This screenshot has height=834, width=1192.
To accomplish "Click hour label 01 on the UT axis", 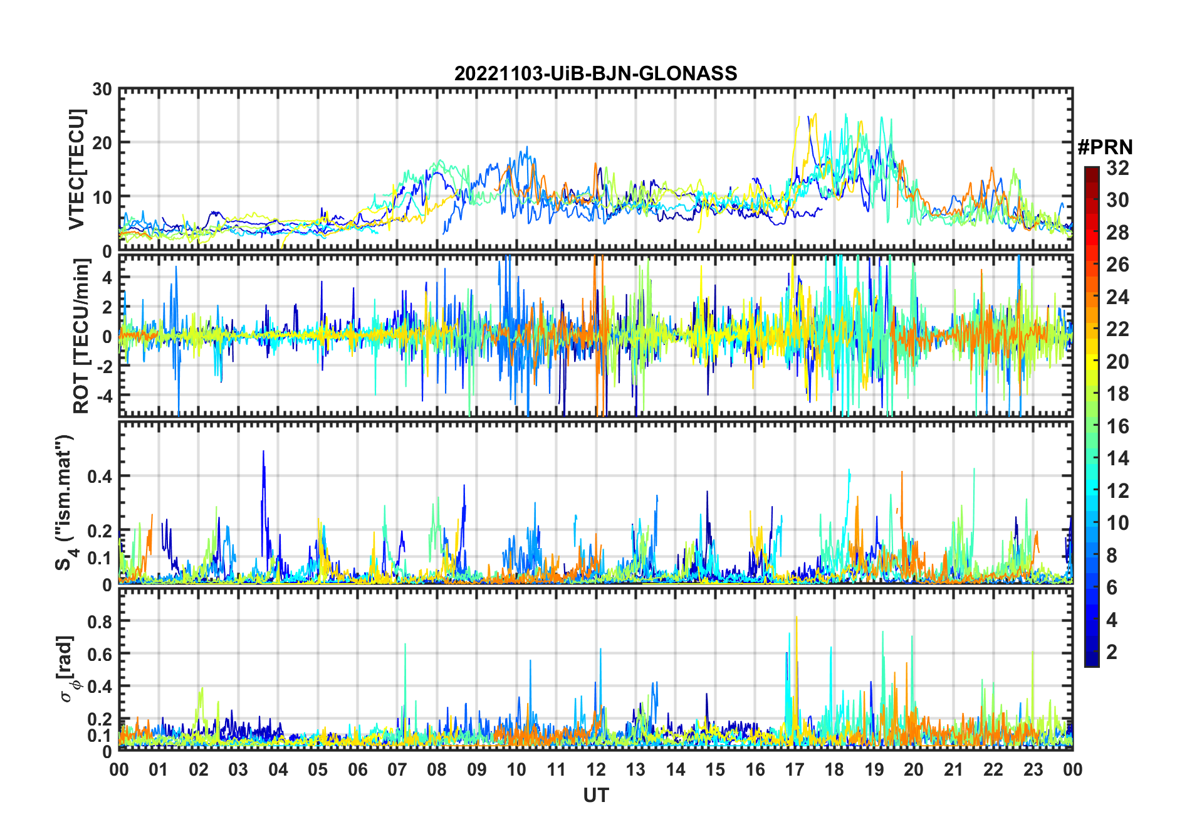I will coord(159,769).
